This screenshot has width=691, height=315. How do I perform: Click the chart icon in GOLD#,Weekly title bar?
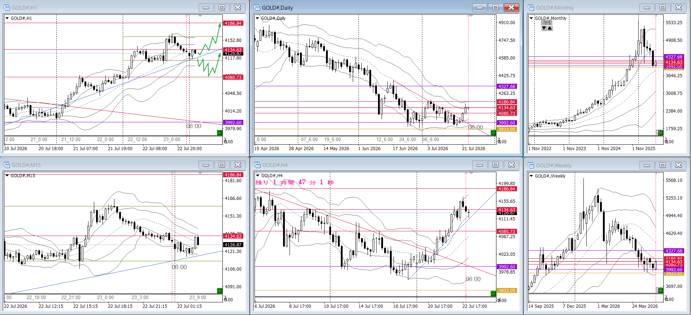(531, 165)
